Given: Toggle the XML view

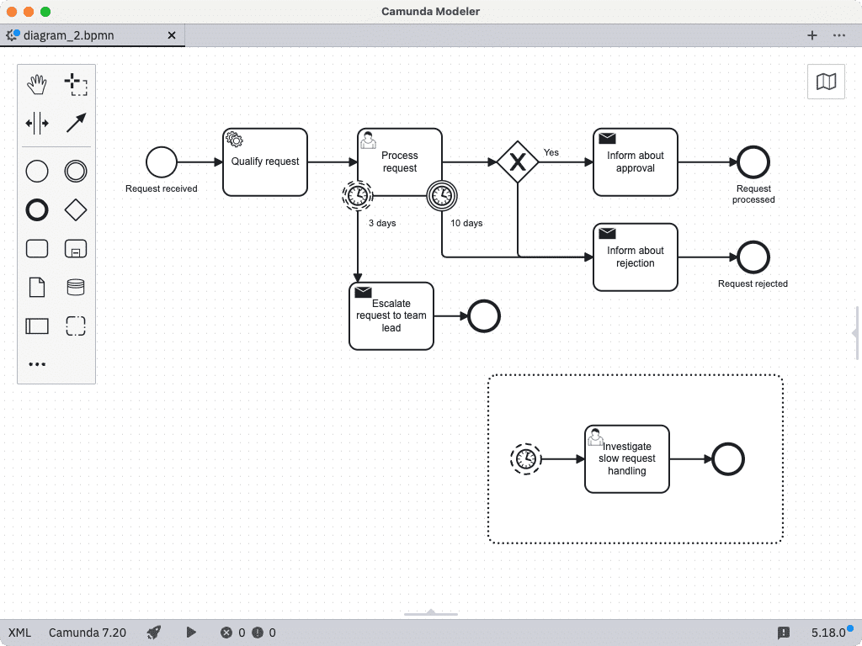Looking at the screenshot, I should pos(19,633).
